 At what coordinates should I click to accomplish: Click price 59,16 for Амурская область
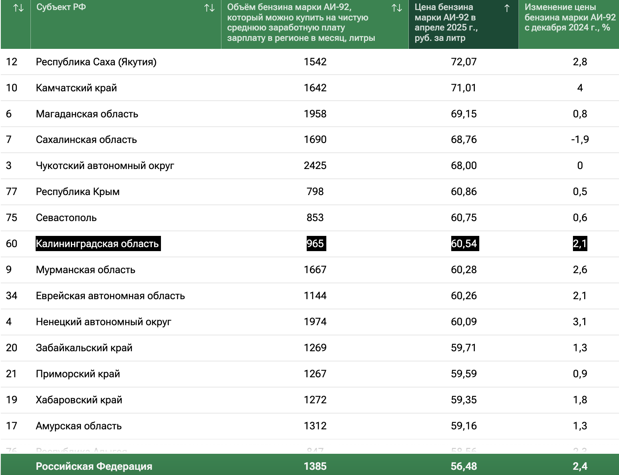[x=464, y=426]
